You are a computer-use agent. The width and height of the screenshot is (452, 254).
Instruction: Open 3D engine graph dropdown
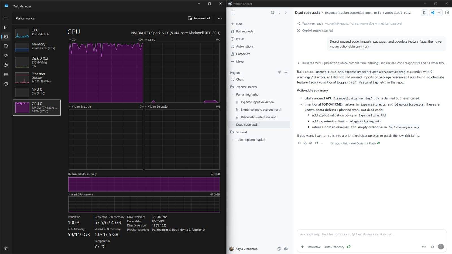70,40
